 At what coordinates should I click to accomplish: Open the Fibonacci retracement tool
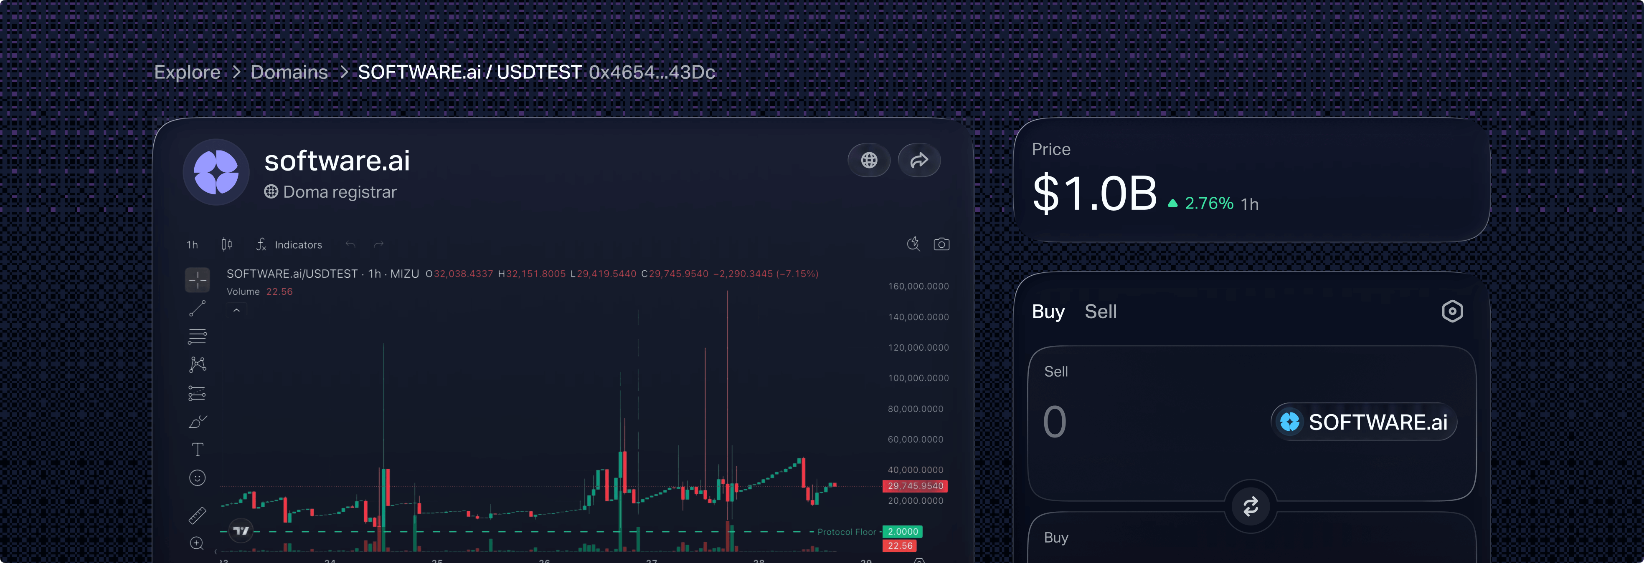(197, 336)
